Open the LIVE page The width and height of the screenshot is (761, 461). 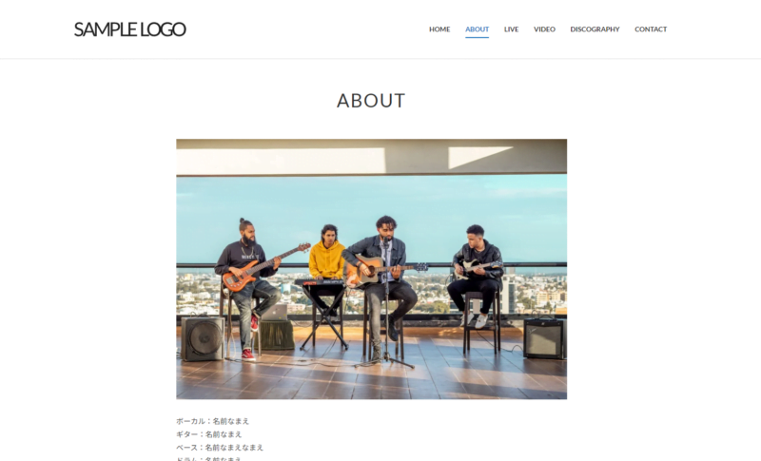click(x=511, y=29)
